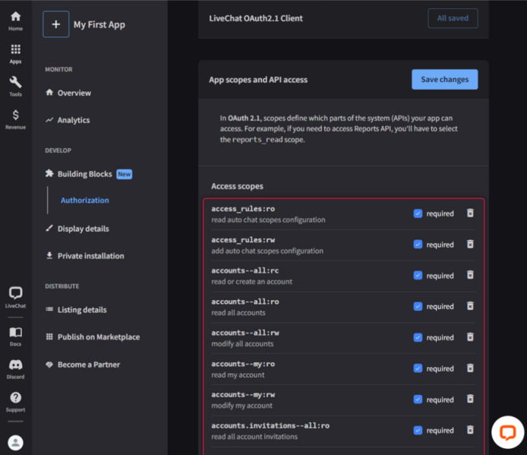Uncheck required for access_rules:rw
527x455 pixels.
(x=418, y=245)
